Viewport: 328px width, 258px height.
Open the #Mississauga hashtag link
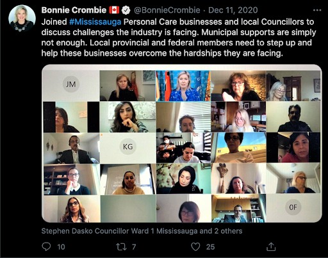pyautogui.click(x=95, y=22)
